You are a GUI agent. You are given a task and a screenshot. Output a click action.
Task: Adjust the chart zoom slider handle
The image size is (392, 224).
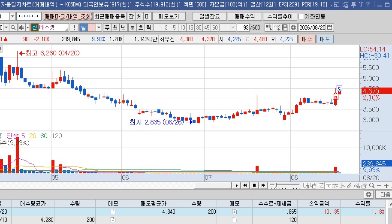click(276, 185)
